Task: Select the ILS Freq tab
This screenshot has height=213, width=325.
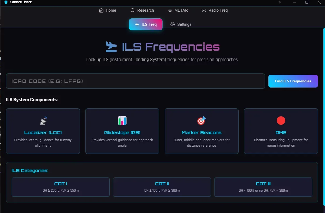Action: (x=146, y=24)
